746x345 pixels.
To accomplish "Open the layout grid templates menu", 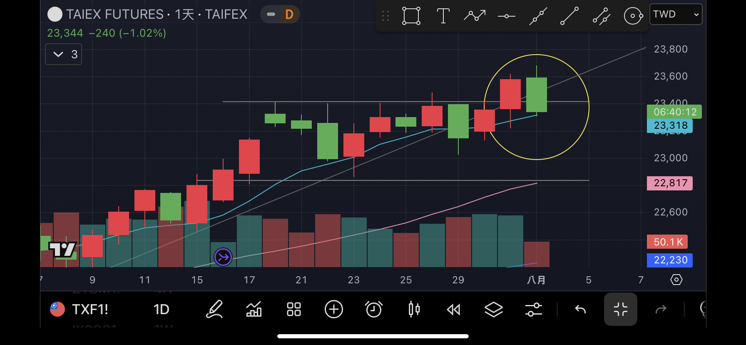I will (293, 310).
